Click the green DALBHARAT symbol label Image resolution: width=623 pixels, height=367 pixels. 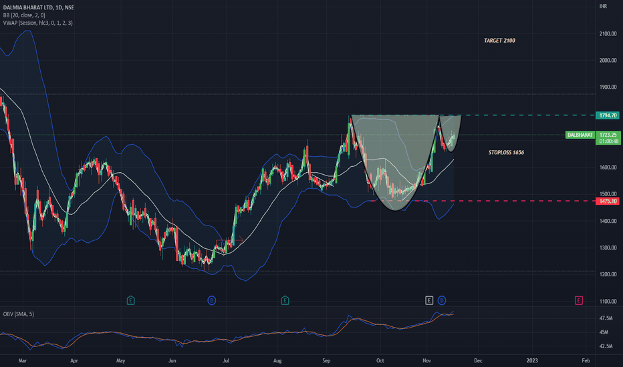coord(580,135)
